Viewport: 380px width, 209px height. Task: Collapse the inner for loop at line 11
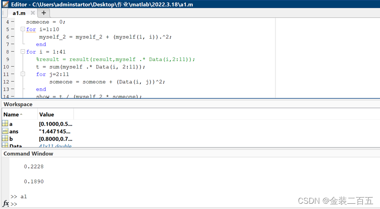click(23, 74)
